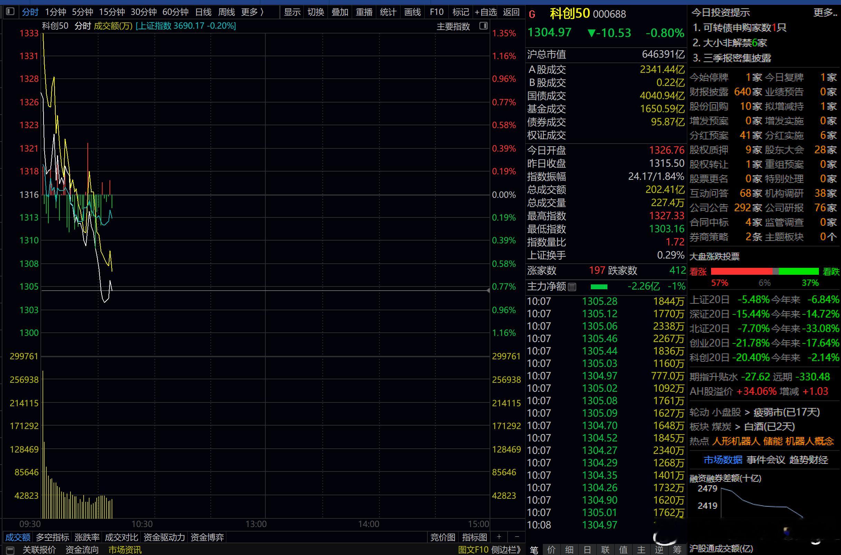Click the G marker before 科创50 title
The width and height of the screenshot is (841, 555).
pyautogui.click(x=532, y=14)
